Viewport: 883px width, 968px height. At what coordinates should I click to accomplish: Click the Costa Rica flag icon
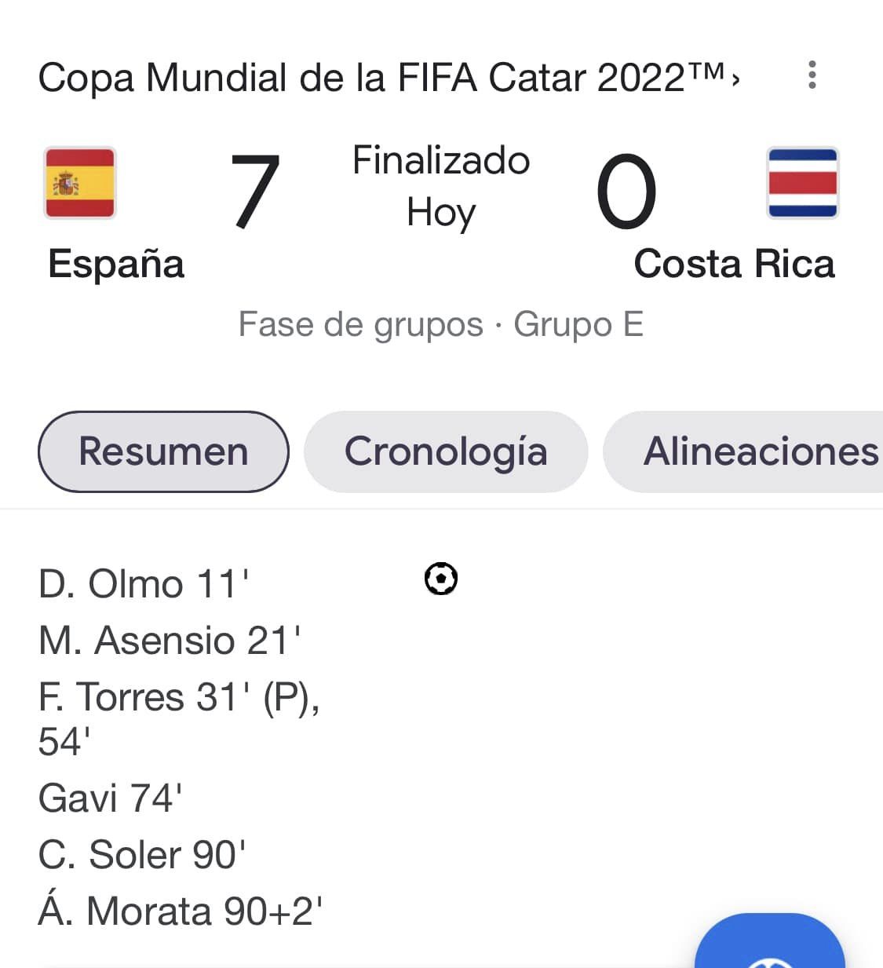pos(802,183)
